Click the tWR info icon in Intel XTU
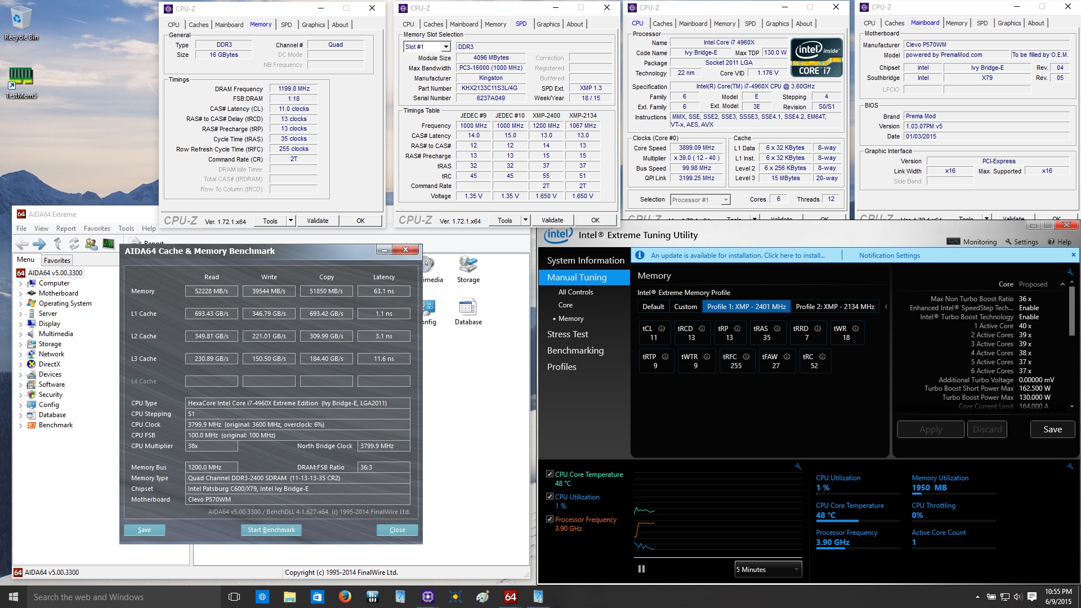 tap(855, 329)
